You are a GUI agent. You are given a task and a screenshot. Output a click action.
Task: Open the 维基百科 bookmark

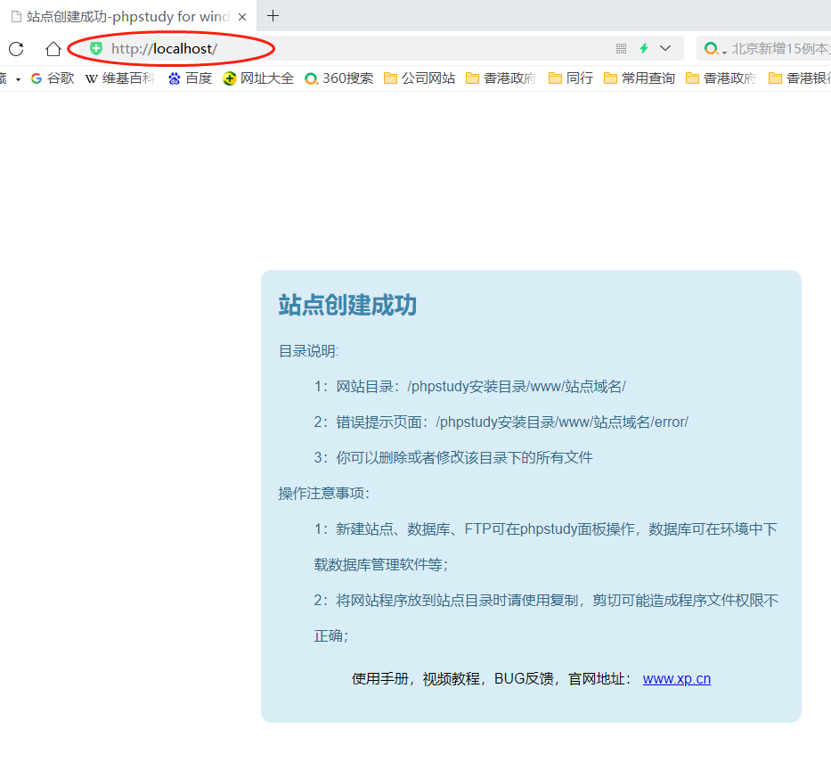[119, 78]
